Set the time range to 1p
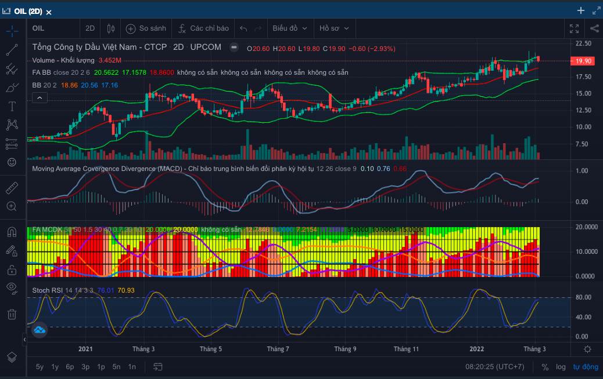603x379 pixels. [101, 367]
